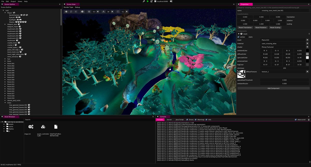Toggle the active checkbox of mesh component

tap(238, 37)
